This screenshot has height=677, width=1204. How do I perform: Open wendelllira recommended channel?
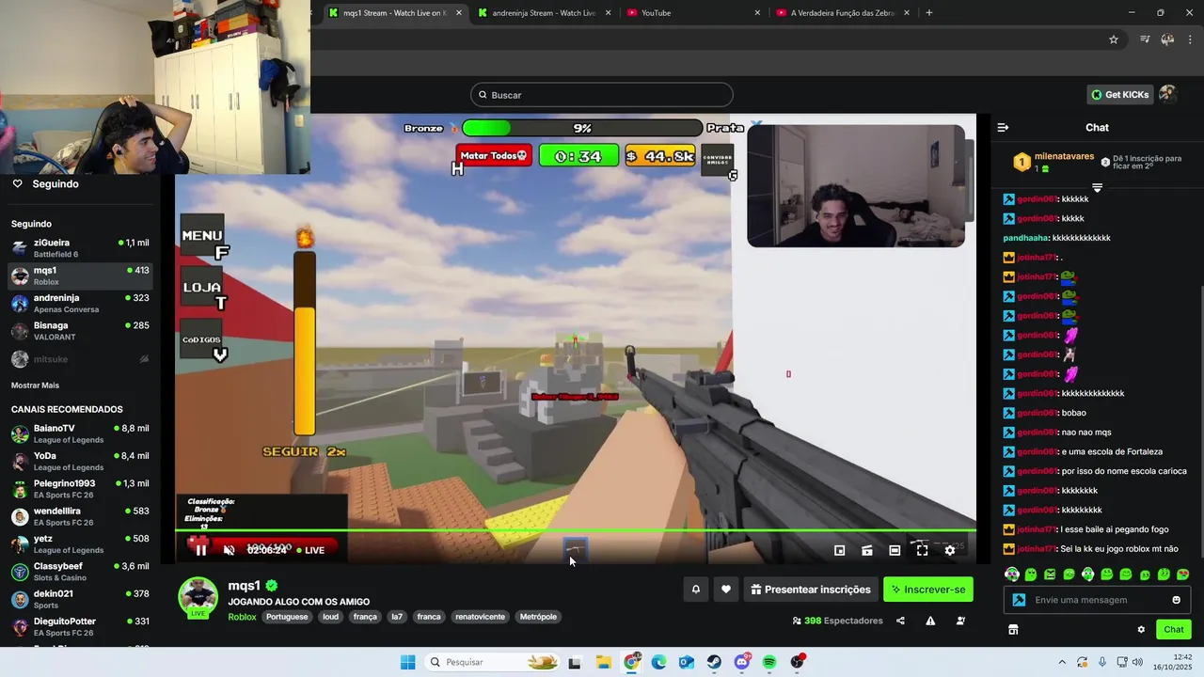(x=80, y=517)
